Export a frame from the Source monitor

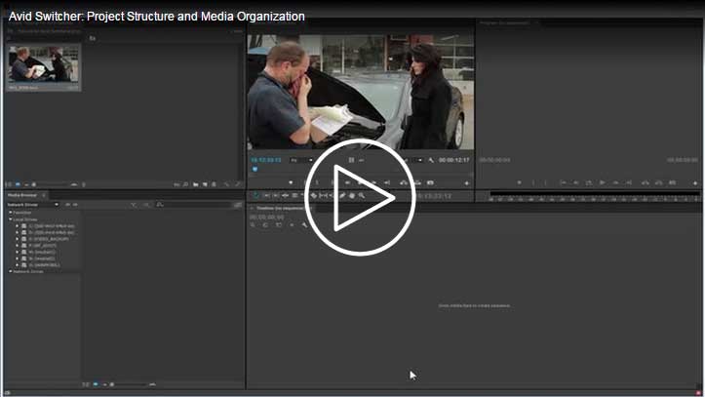click(430, 182)
